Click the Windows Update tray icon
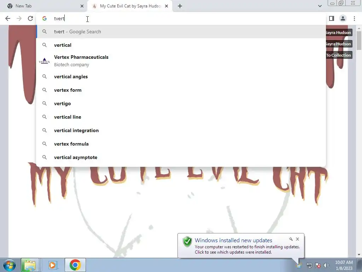This screenshot has width=362, height=272. click(299, 265)
